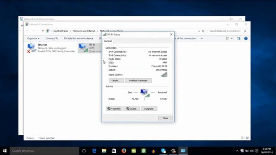Screen dimensions: 276x155
Task: Open the Wi-Fi Properties button
Action: [114, 109]
